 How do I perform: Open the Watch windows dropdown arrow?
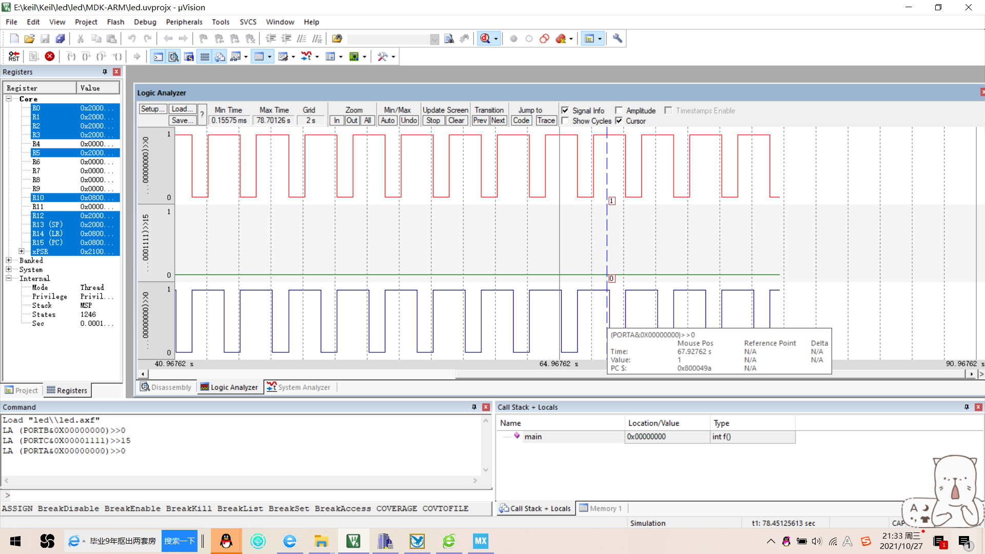(x=246, y=56)
